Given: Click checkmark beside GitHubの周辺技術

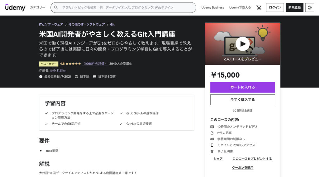Looking at the screenshot, I should [121, 124].
